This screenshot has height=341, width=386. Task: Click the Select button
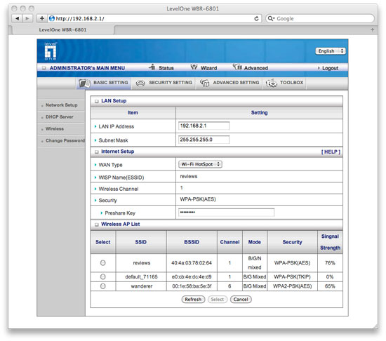click(218, 300)
